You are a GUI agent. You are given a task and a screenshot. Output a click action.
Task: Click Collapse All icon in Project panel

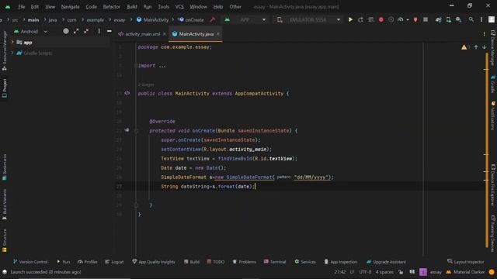(86, 31)
